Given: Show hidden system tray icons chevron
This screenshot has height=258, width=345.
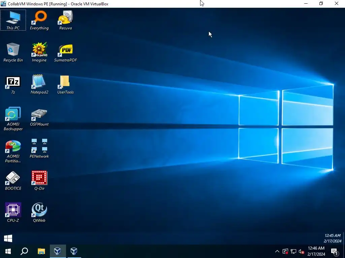Looking at the screenshot, I should [277, 251].
